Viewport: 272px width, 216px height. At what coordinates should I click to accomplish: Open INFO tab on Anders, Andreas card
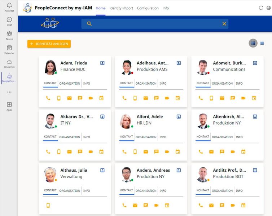163,191
